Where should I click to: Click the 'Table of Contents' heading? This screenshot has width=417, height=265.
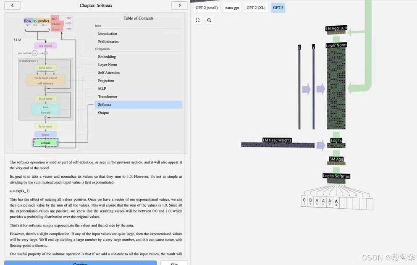138,18
